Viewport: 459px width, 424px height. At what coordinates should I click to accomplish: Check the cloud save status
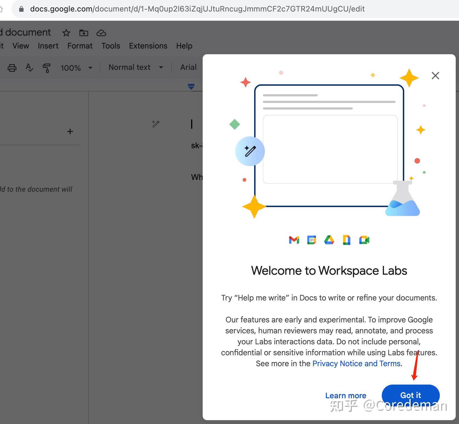[x=101, y=33]
